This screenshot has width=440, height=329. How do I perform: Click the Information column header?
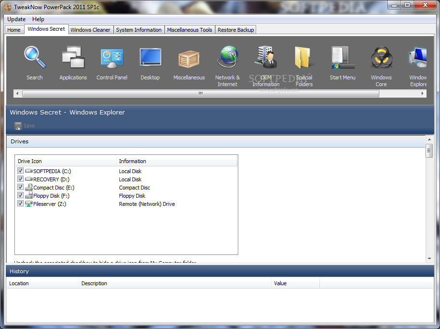point(177,161)
